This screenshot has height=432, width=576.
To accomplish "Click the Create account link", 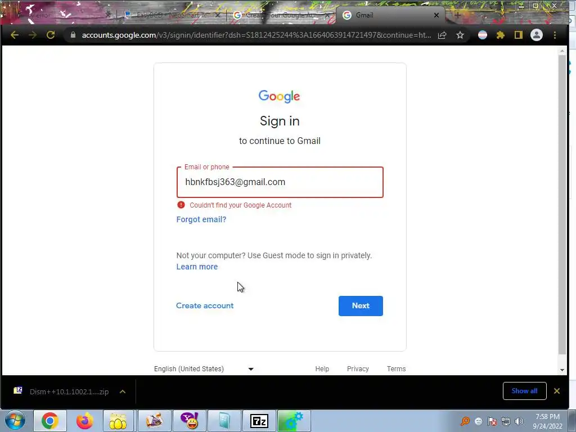I will point(205,305).
